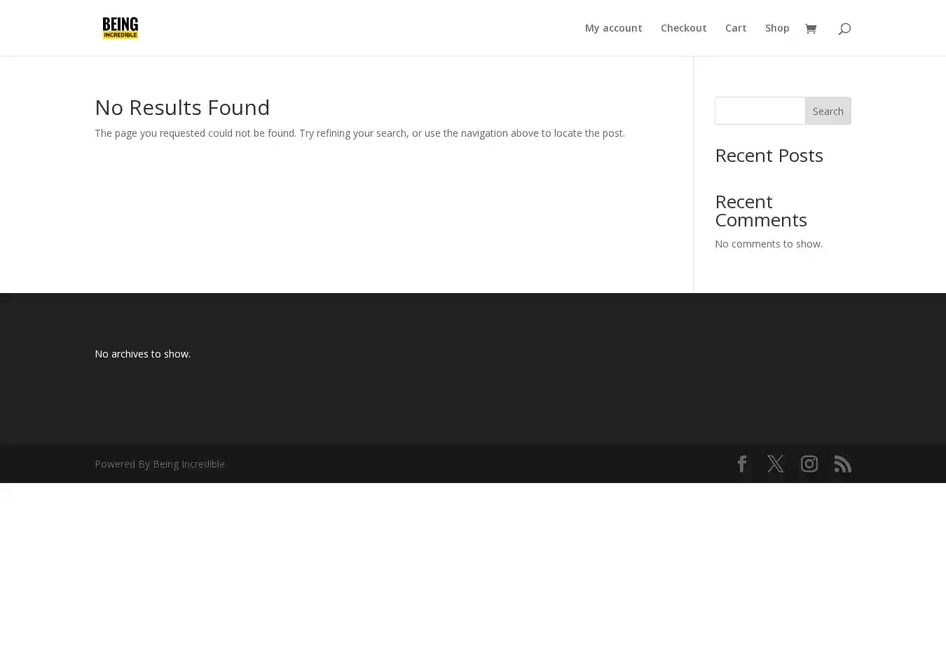Screen dimensions: 946x659
Task: Click the Being Incredible logo
Action: tap(120, 28)
